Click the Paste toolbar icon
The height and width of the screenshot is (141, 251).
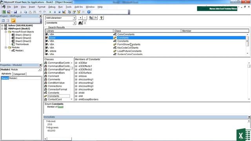(x=30, y=12)
